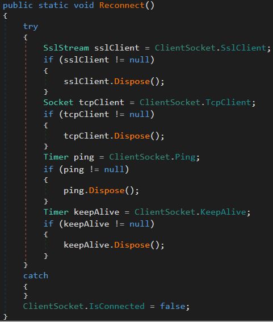Click ClientSocket.TcpClient property reference
This screenshot has height=322, width=273.
coord(195,102)
